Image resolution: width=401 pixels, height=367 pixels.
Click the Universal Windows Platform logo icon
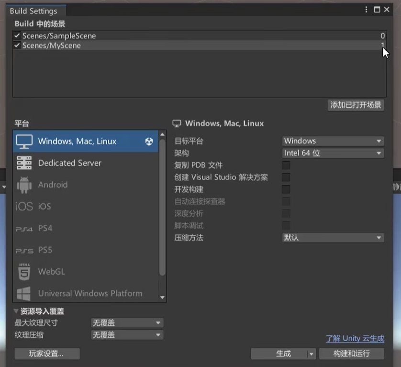23,294
